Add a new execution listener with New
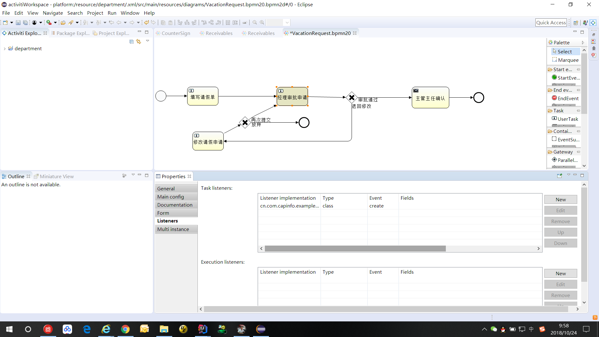The image size is (599, 337). tap(561, 273)
